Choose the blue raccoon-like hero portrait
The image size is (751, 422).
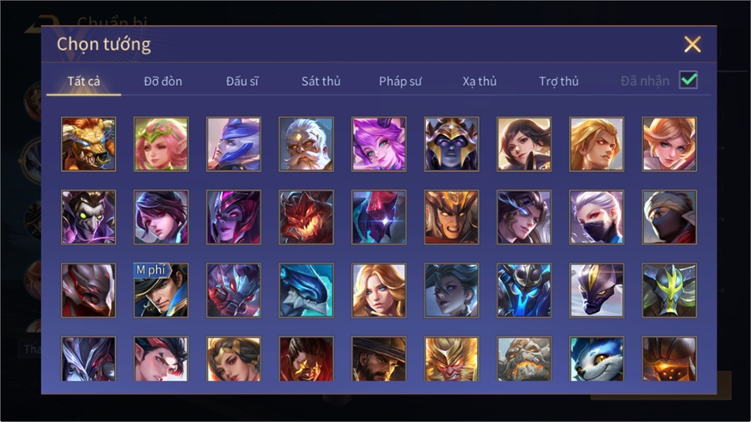(597, 359)
